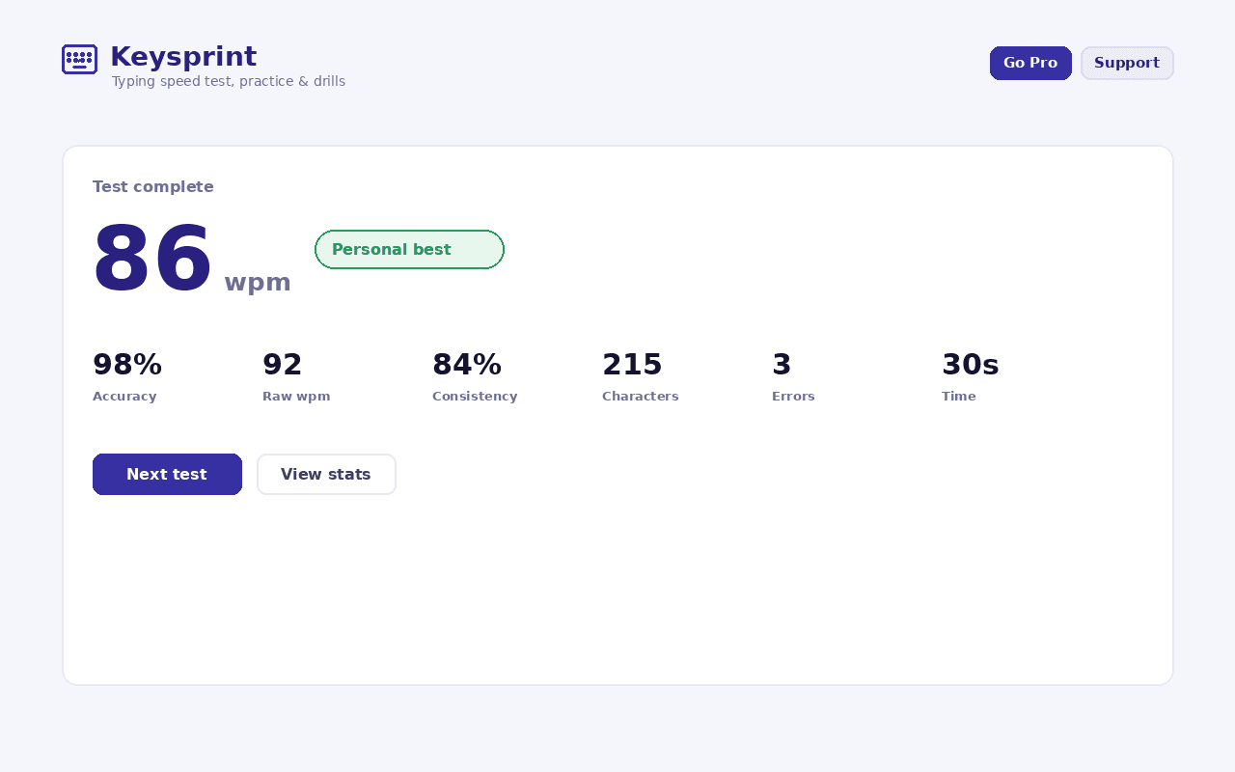Click the 'wpm' unit label

pyautogui.click(x=258, y=282)
